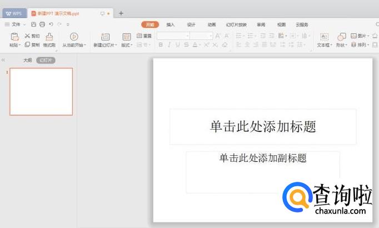Switch to the 大纲 outline view
The height and width of the screenshot is (228, 379).
[27, 60]
